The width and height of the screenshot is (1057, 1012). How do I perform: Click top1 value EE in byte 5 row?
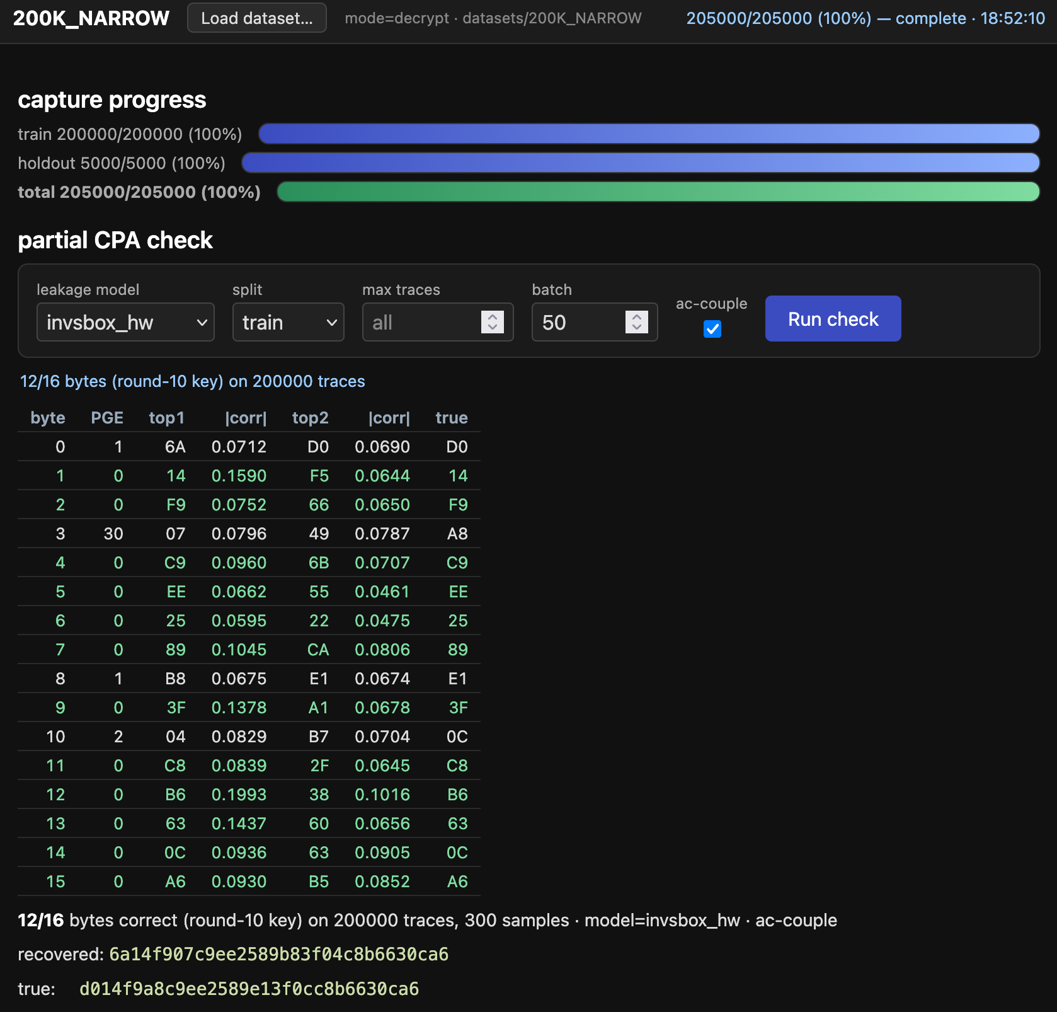(x=176, y=592)
